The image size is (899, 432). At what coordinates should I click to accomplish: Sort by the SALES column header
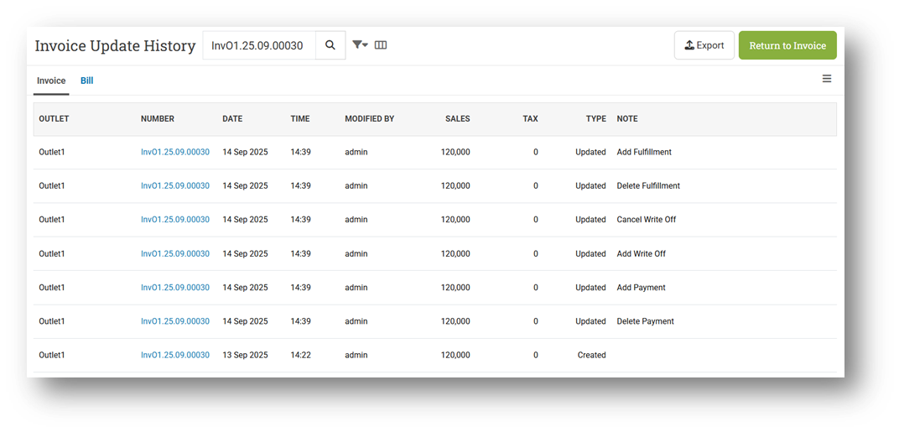coord(458,119)
